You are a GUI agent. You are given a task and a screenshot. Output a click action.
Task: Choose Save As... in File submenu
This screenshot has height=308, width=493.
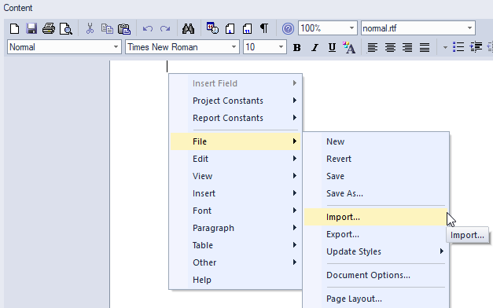click(376, 193)
